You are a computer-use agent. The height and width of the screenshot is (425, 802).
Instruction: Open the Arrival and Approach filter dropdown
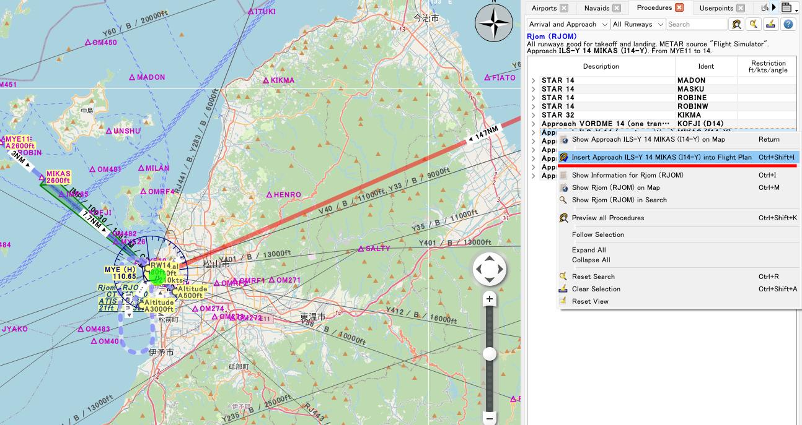click(568, 24)
